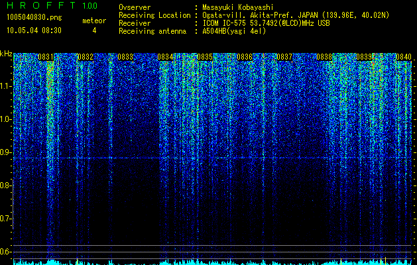This screenshot has height=265, width=417.
Task: Click the 0831 time marker
Action: click(46, 57)
